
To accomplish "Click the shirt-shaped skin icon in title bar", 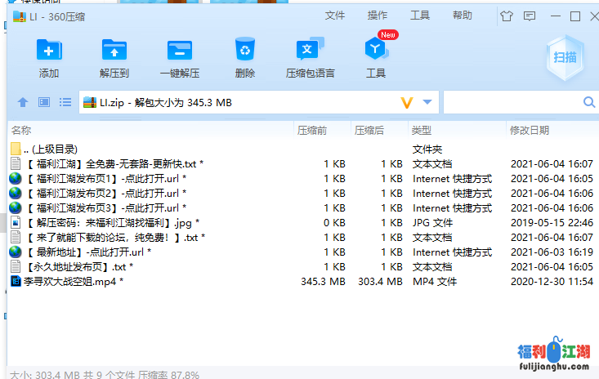I will (506, 16).
